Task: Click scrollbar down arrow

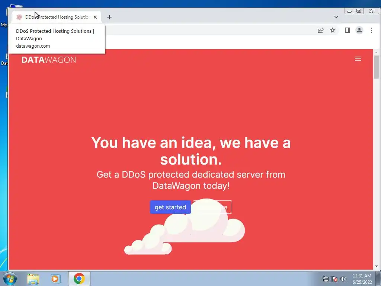Action: coord(377,266)
